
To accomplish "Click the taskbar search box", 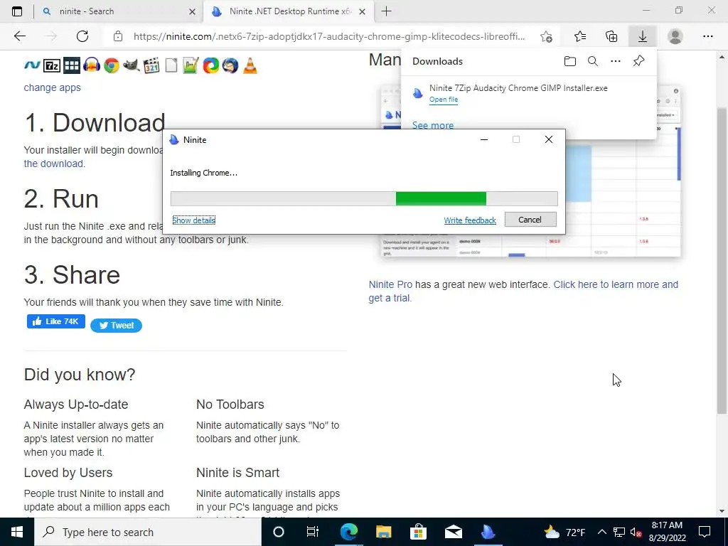I will click(148, 532).
